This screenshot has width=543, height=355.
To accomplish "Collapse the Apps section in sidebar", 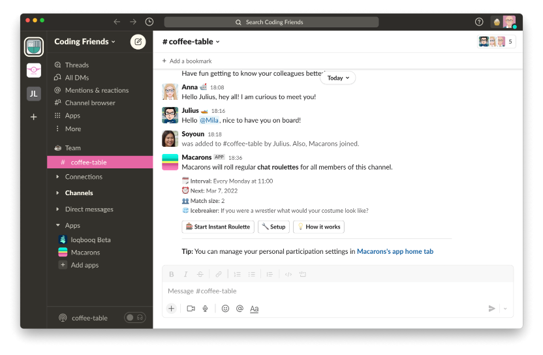I will (x=57, y=226).
